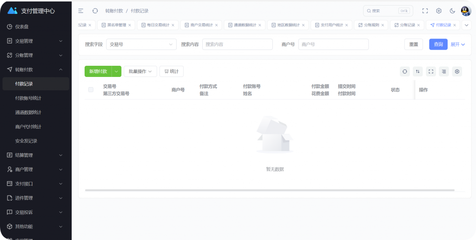476x240 pixels.
Task: Open table column settings hexagon icon
Action: pyautogui.click(x=457, y=71)
